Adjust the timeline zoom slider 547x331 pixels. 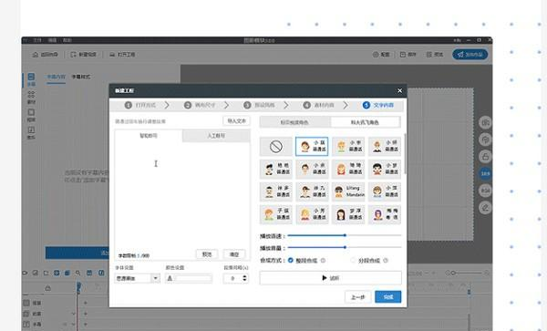click(x=468, y=273)
